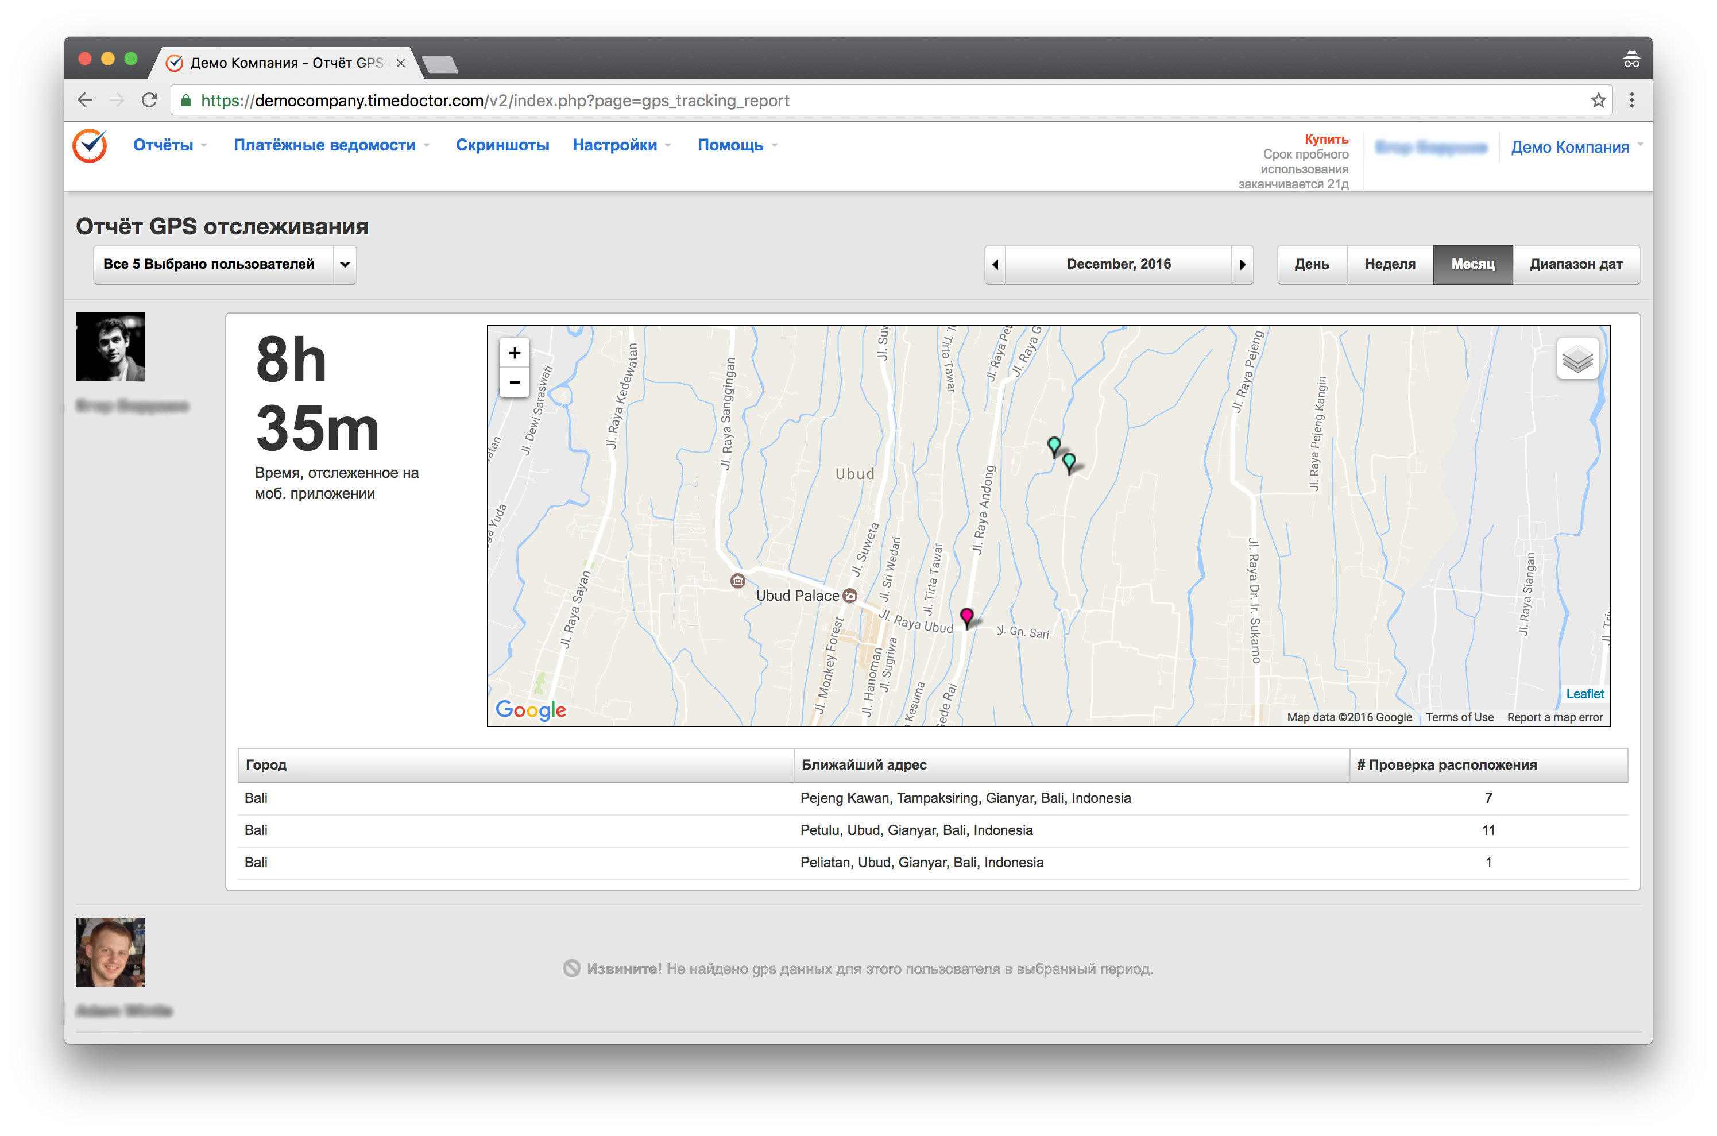This screenshot has height=1136, width=1717.
Task: Open the Настройки dropdown menu
Action: (621, 145)
